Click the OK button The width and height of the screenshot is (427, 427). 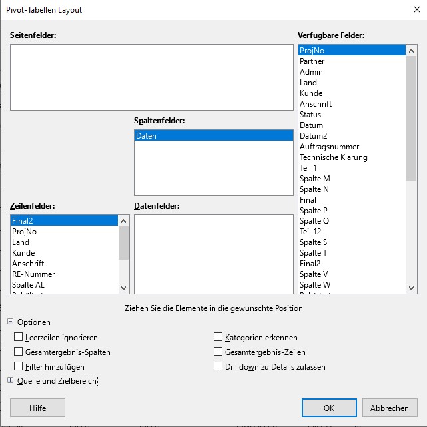click(x=329, y=408)
